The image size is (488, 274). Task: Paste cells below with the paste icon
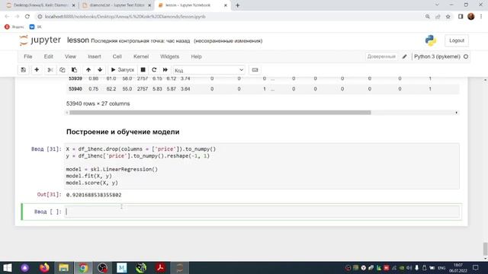[x=74, y=70]
